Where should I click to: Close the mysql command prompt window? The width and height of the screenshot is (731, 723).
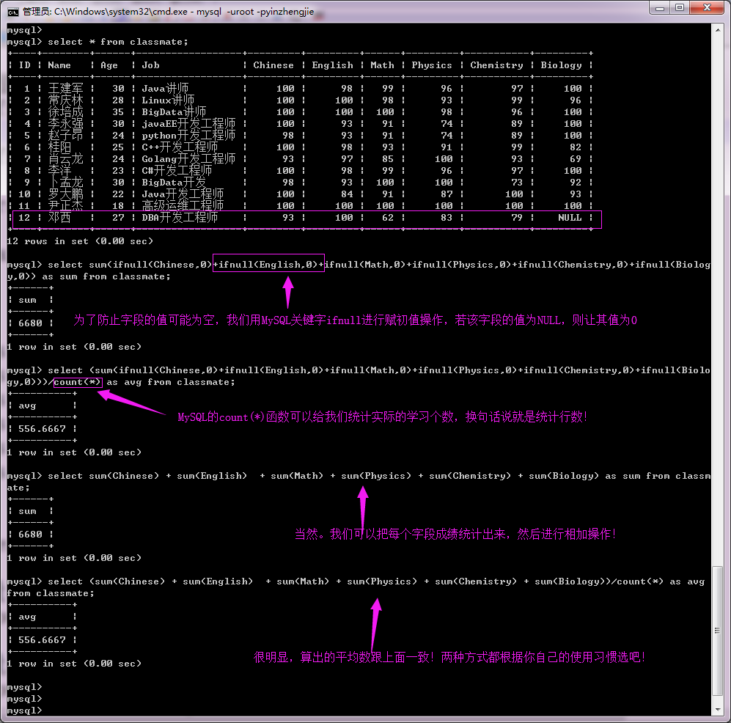click(x=707, y=8)
